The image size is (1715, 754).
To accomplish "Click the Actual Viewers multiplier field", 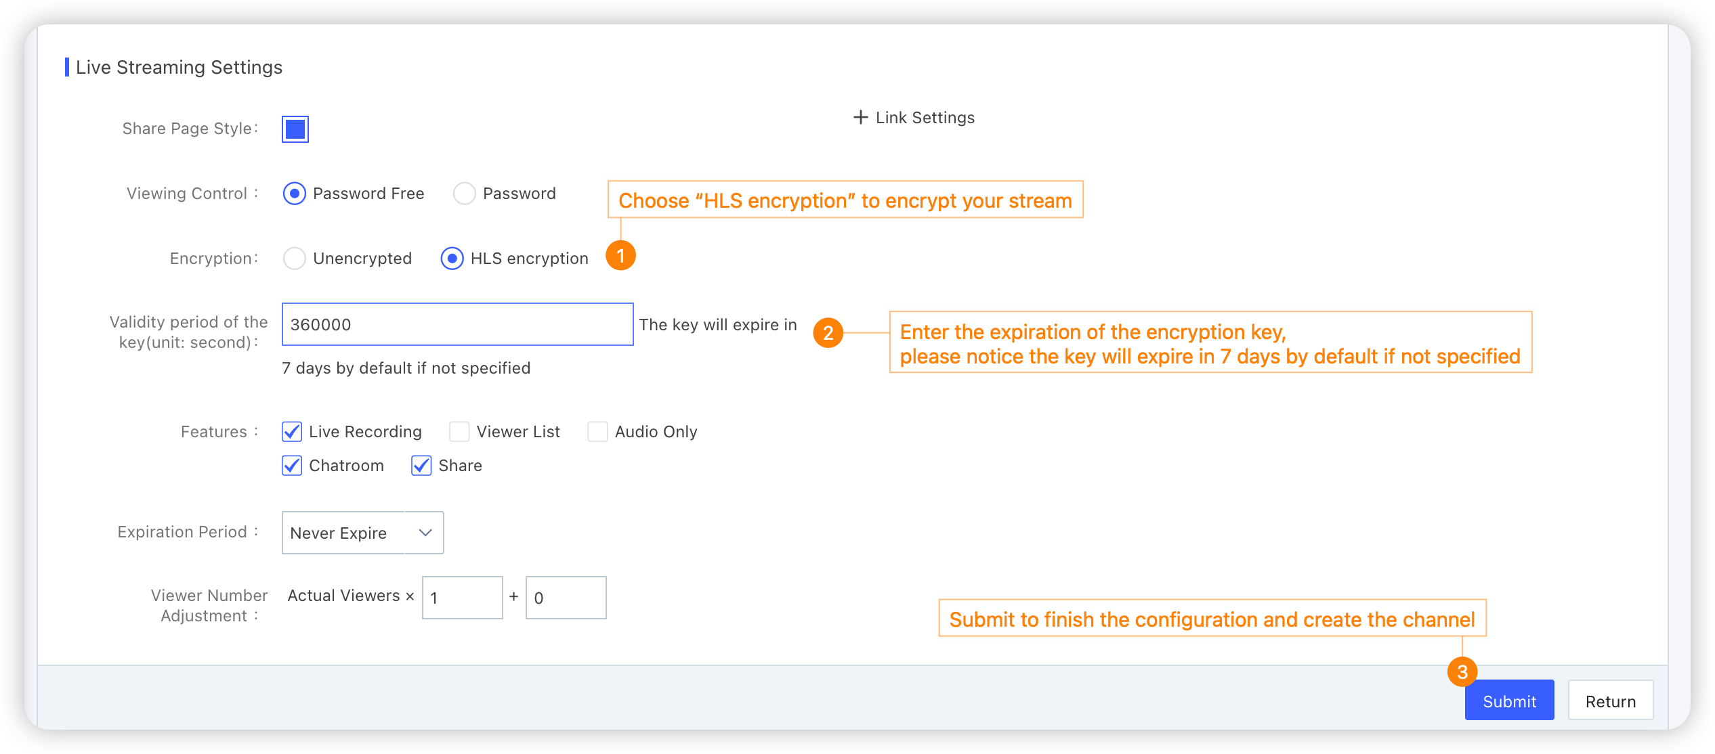I will 462,598.
